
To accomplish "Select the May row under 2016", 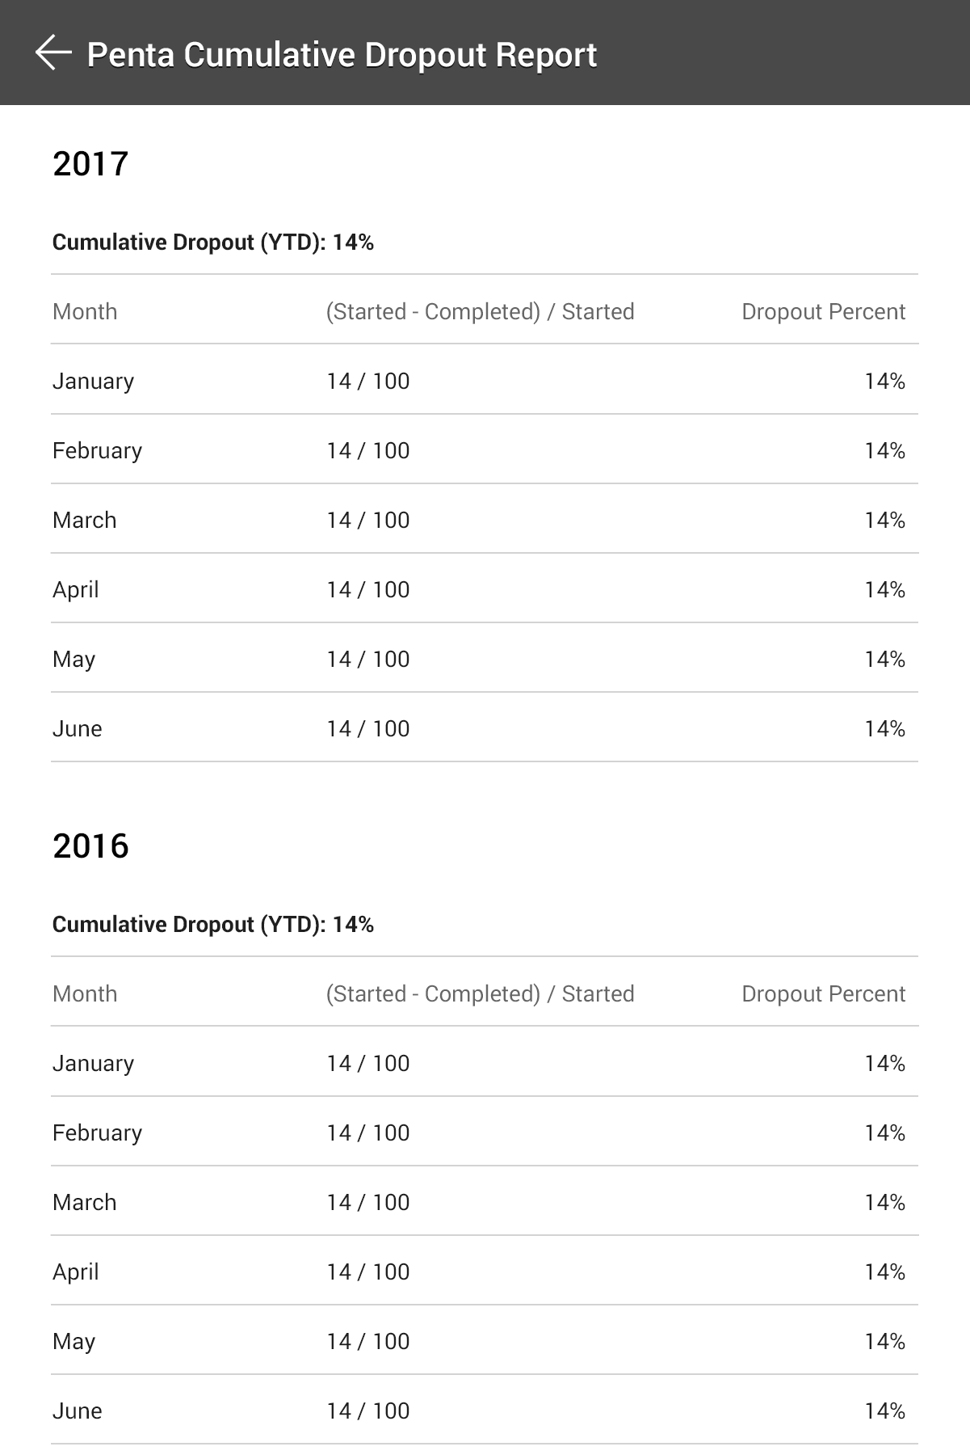I will click(x=73, y=1341).
